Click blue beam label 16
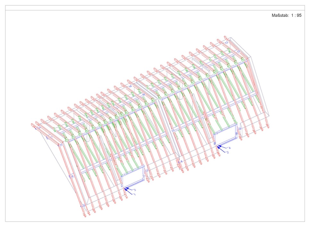This screenshot has height=227, width=321. (143, 95)
